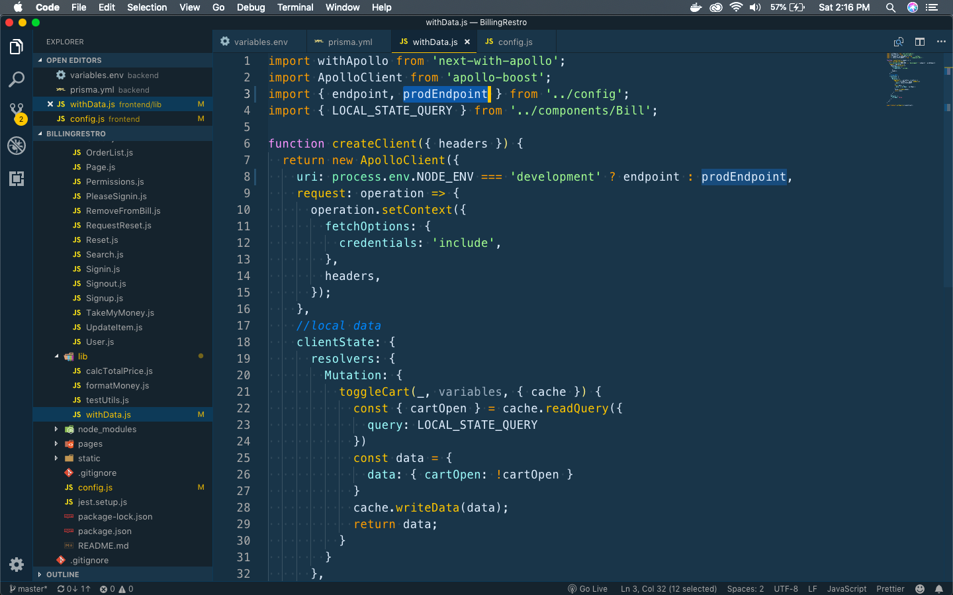Image resolution: width=953 pixels, height=595 pixels.
Task: Open the editor More Actions ellipsis
Action: coord(941,42)
